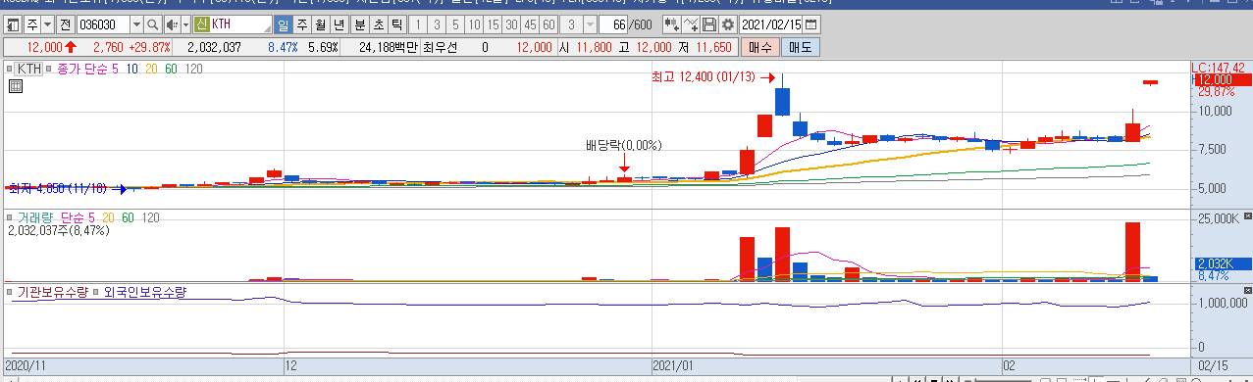The height and width of the screenshot is (382, 1253).
Task: Click the panel layout icon left of 주
Action: pyautogui.click(x=13, y=24)
